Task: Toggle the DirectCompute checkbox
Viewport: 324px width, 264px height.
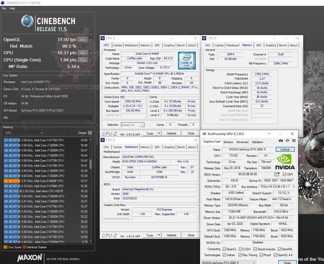Action: pyautogui.click(x=255, y=249)
